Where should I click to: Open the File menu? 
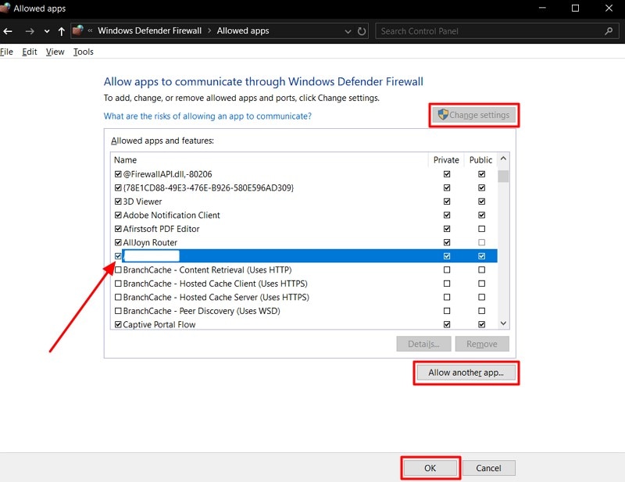pos(7,52)
